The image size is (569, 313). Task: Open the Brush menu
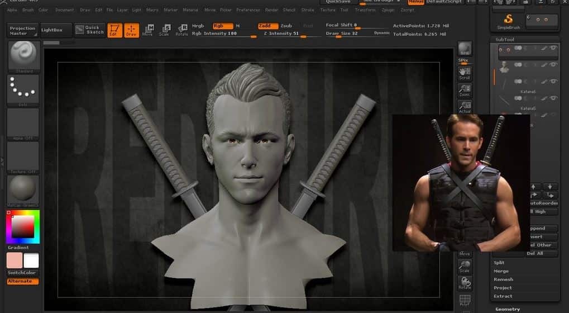tap(28, 10)
